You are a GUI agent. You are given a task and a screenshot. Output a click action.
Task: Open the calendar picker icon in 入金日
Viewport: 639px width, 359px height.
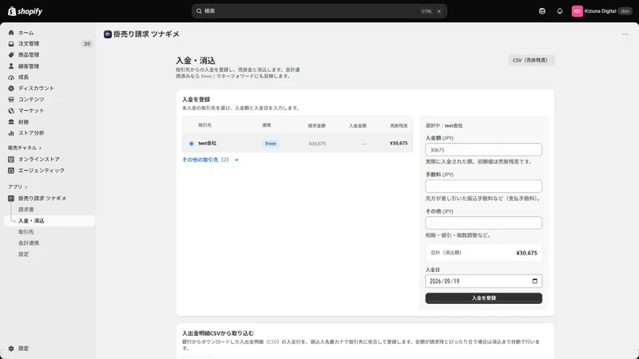coord(534,281)
